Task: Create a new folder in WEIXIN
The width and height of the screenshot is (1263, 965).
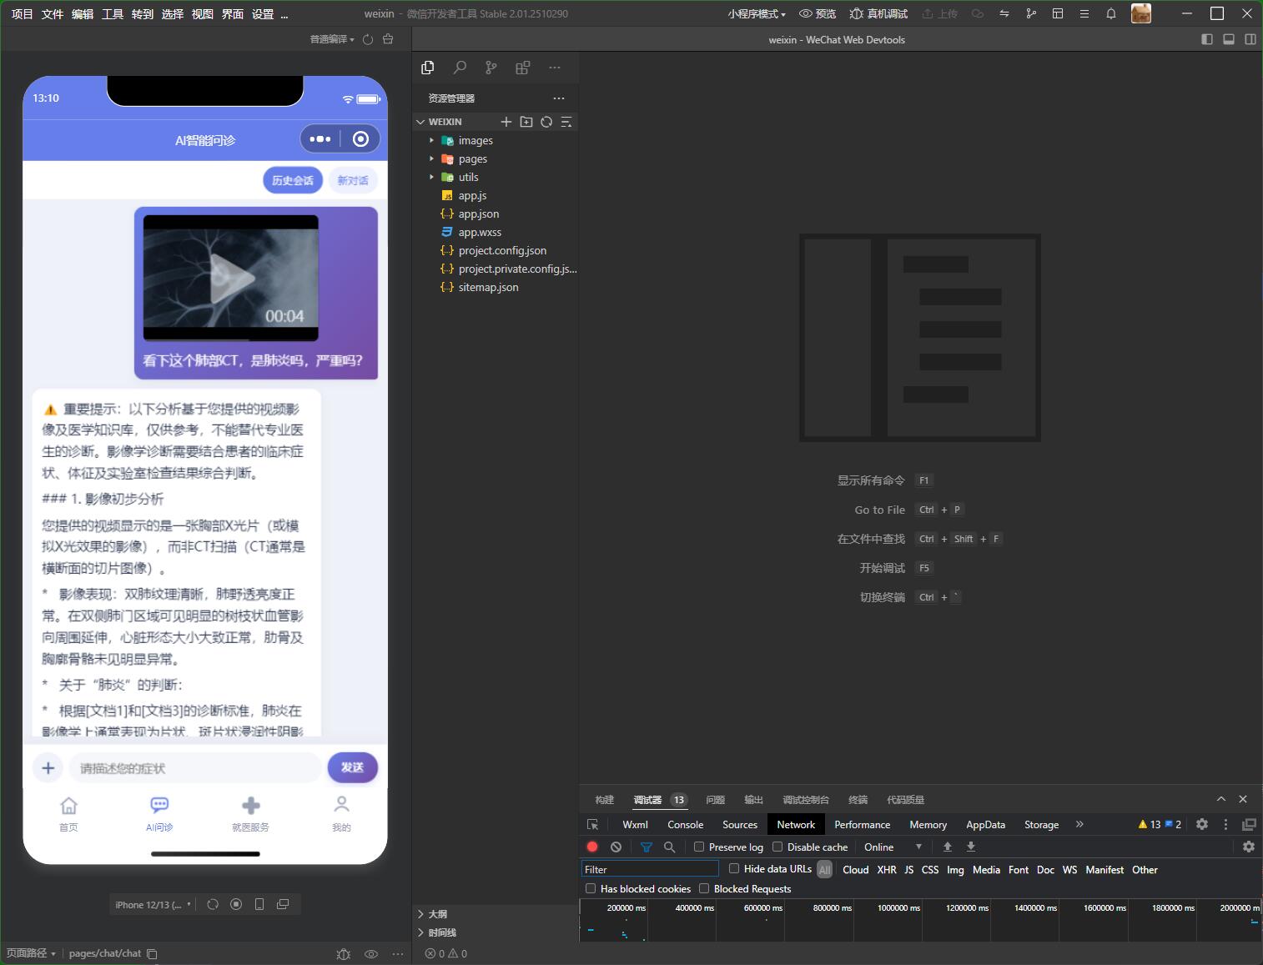Action: coord(526,122)
